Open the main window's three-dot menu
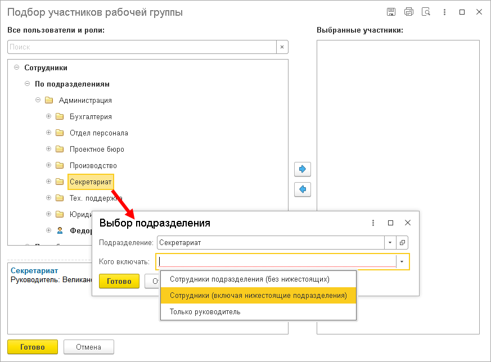Image resolution: width=491 pixels, height=362 pixels. pos(444,12)
